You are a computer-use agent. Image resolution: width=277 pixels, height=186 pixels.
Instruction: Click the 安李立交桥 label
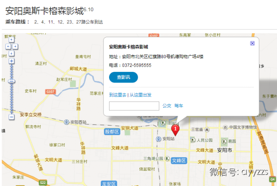coord(31,115)
